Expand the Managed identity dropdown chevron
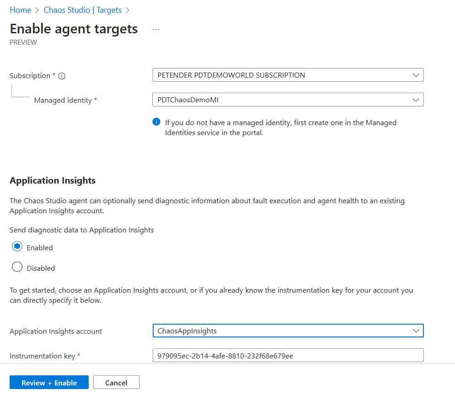Viewport: 455px width, 400px height. [x=416, y=100]
